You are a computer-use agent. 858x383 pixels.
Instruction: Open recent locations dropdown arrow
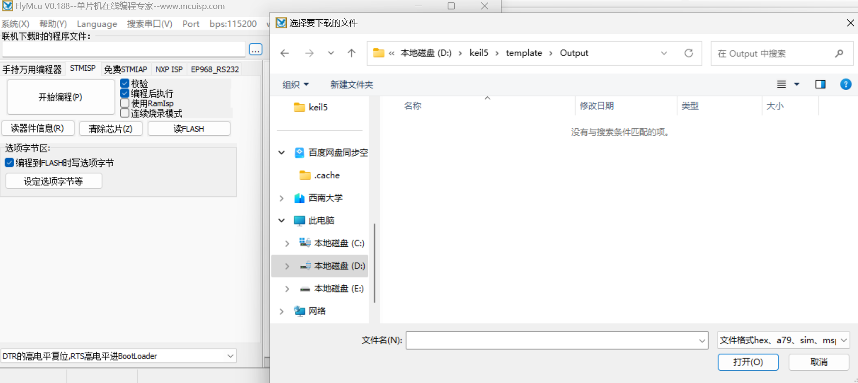pos(331,53)
